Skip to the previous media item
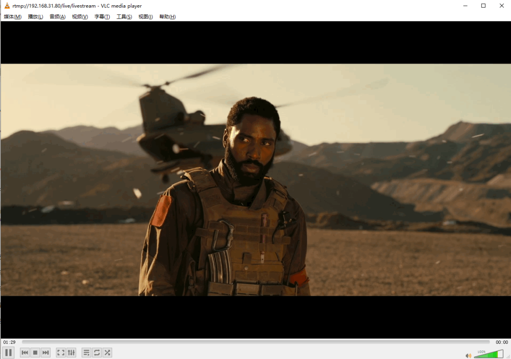Image resolution: width=511 pixels, height=359 pixels. click(25, 352)
